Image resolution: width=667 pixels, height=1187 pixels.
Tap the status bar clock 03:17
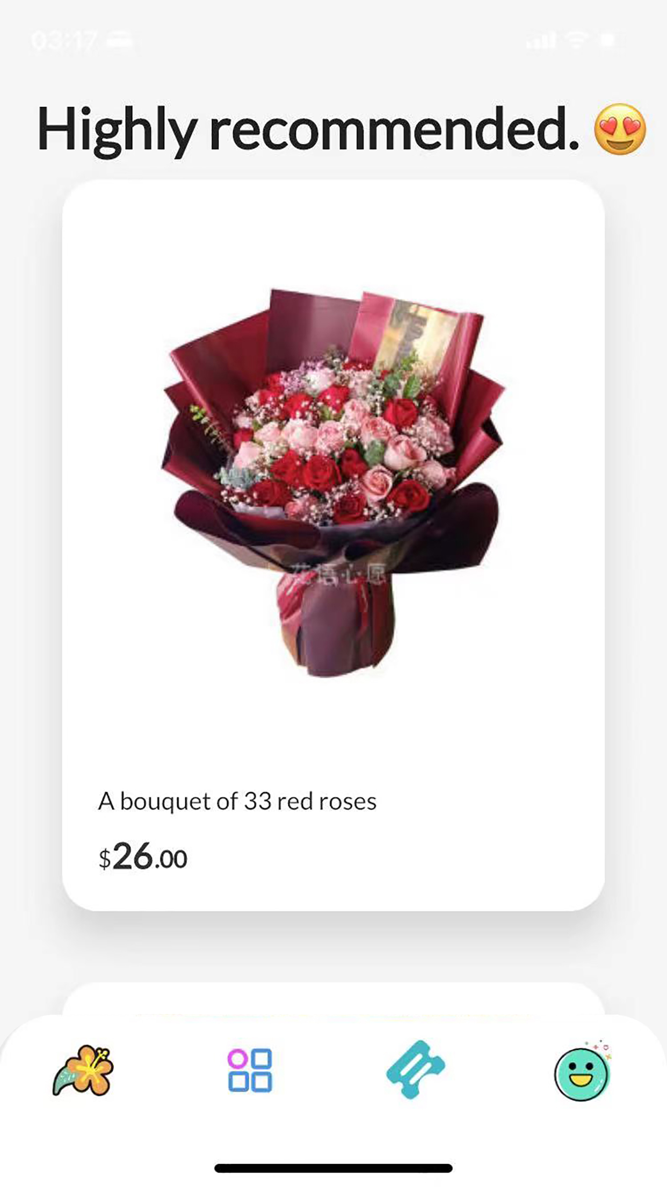[x=64, y=41]
